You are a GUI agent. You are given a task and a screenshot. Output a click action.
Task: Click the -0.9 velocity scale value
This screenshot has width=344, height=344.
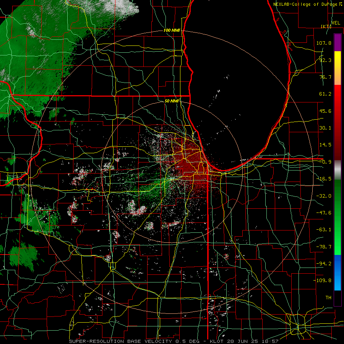(325, 162)
